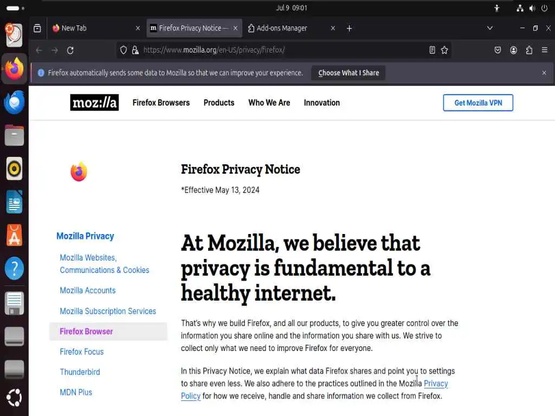List all tabs dropdown arrow
Screen dimensions: 555x416
490,28
